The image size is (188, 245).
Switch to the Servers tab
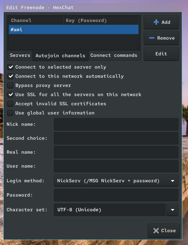tap(20, 55)
